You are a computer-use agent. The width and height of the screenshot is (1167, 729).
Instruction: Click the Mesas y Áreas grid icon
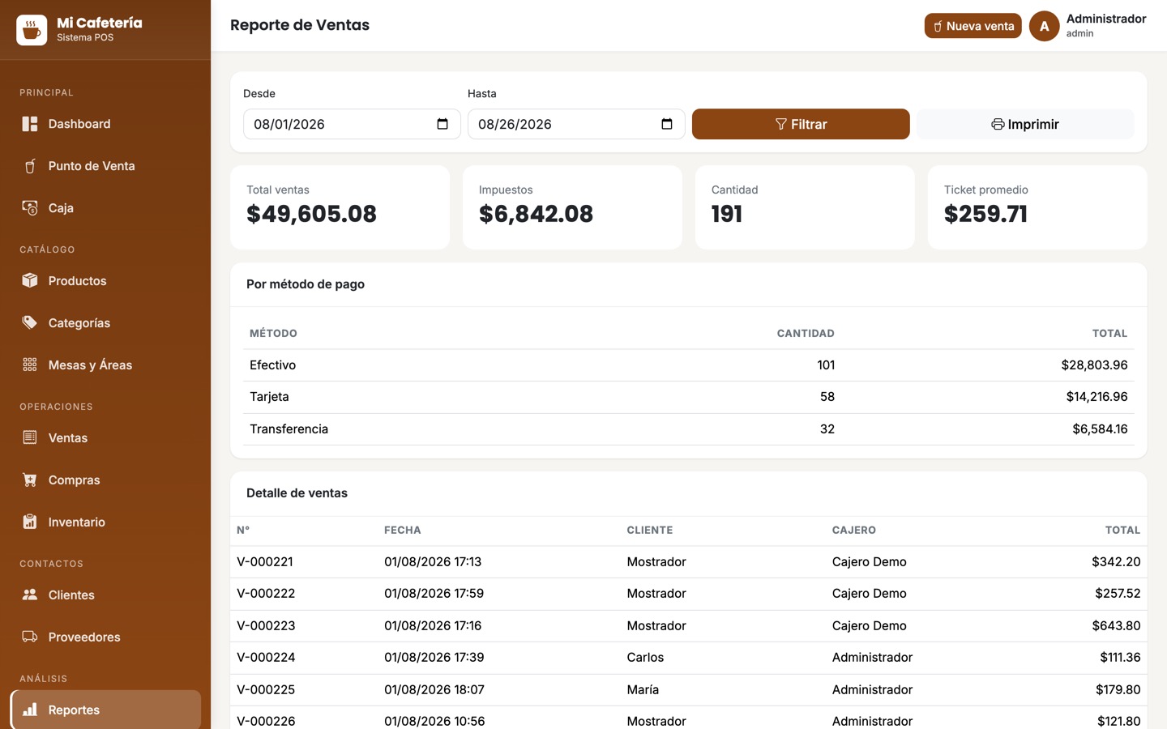click(30, 364)
